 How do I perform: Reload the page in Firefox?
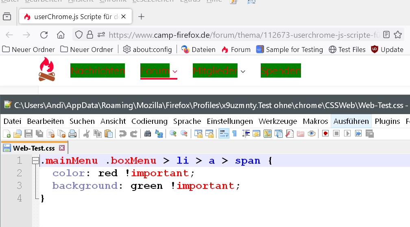click(x=44, y=35)
